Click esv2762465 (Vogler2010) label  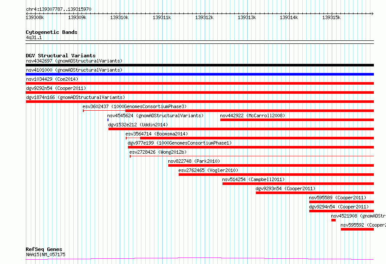point(208,170)
